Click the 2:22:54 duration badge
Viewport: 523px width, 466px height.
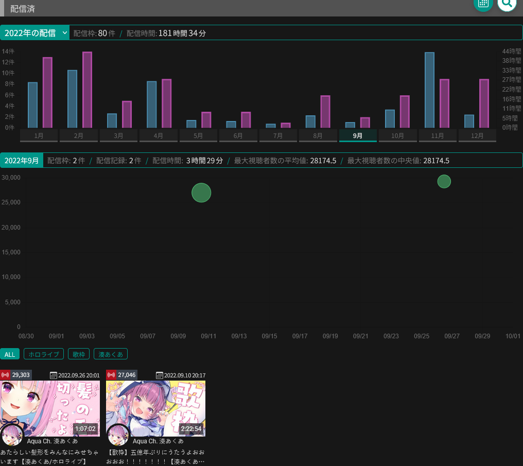(191, 428)
